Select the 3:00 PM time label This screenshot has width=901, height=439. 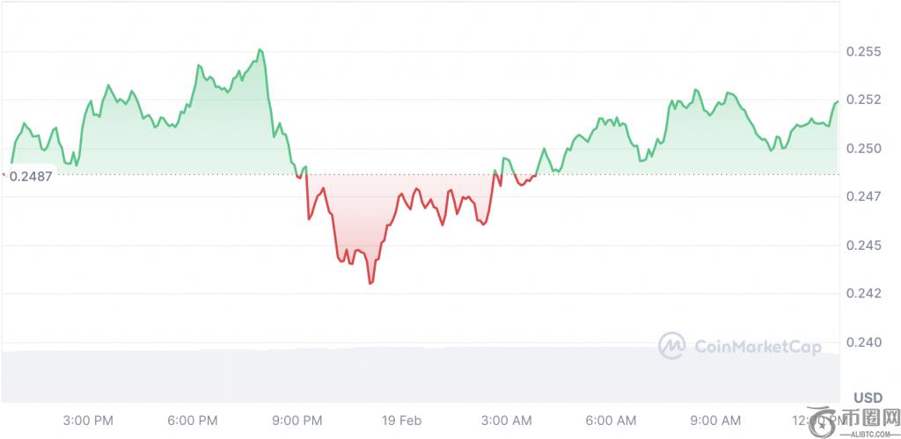tap(90, 420)
